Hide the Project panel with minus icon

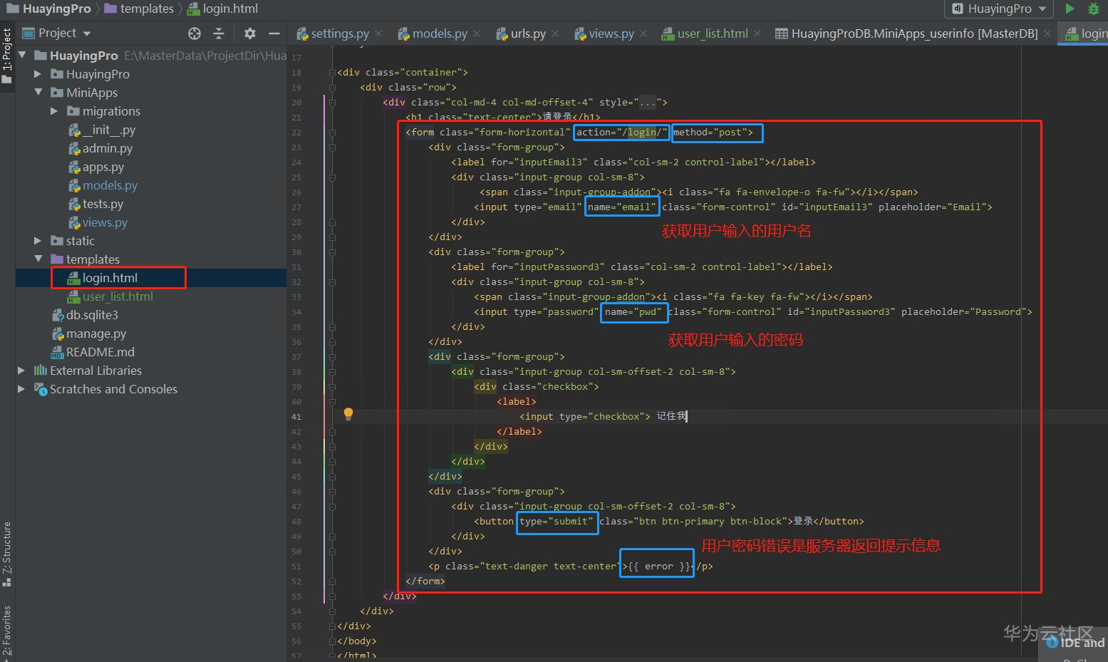(x=274, y=33)
